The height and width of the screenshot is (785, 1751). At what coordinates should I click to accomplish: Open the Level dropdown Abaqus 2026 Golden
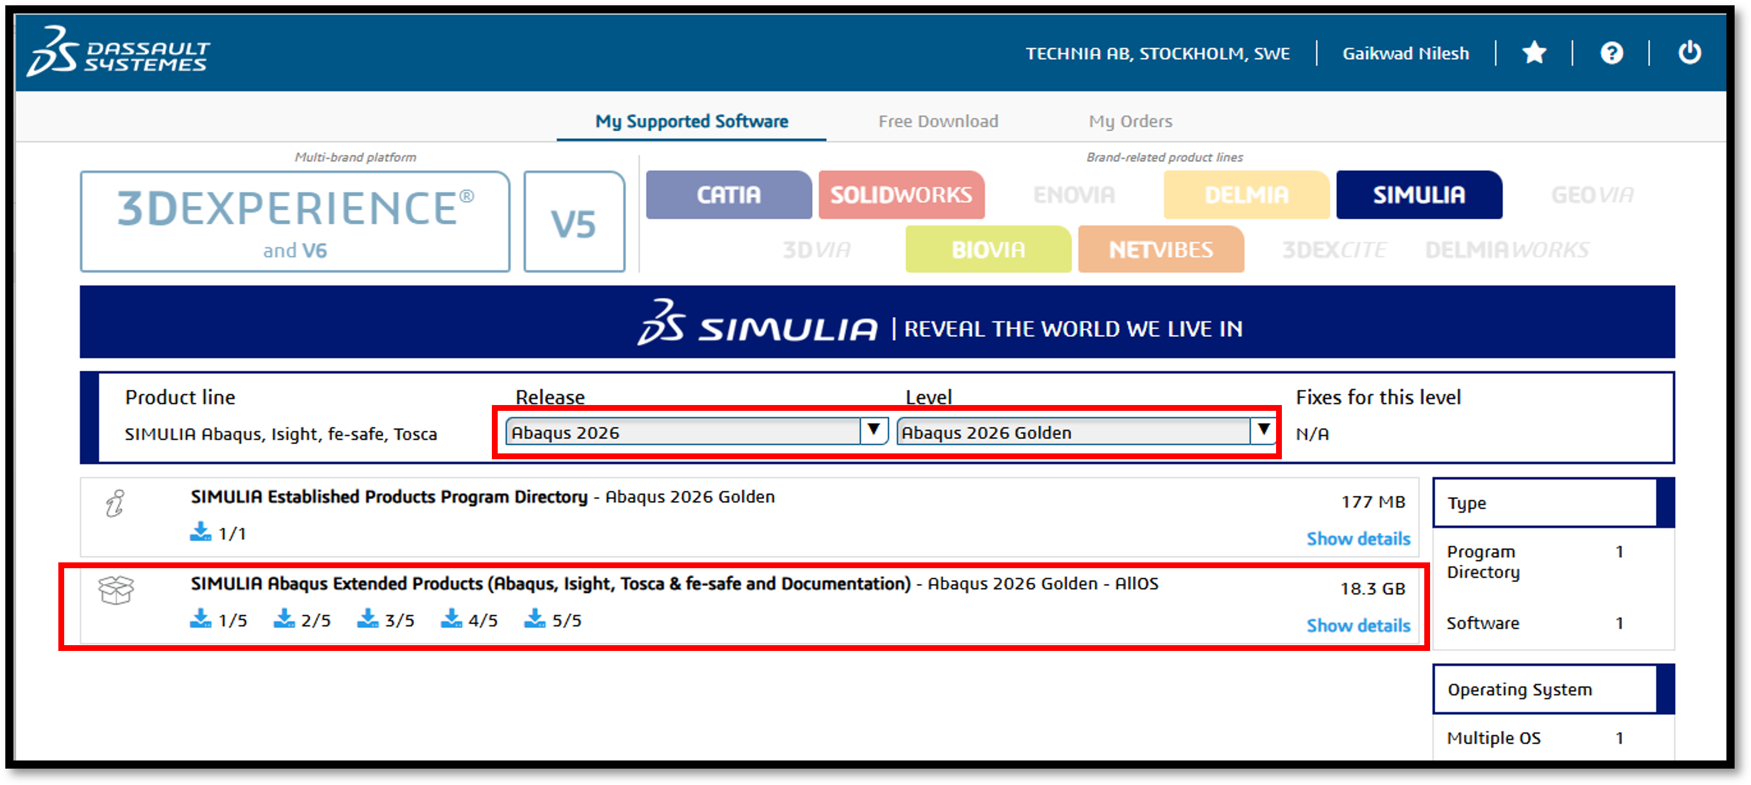click(x=1085, y=432)
